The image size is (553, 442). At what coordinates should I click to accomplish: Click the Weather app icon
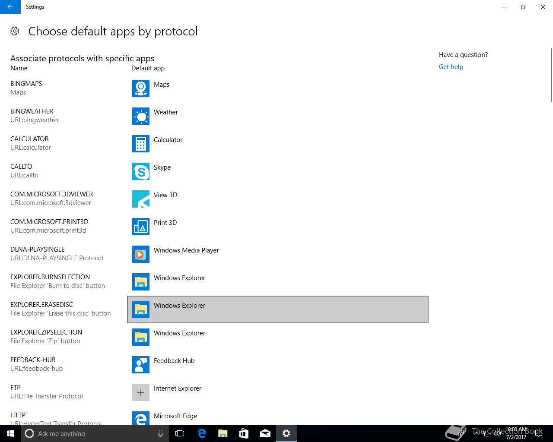coord(141,116)
